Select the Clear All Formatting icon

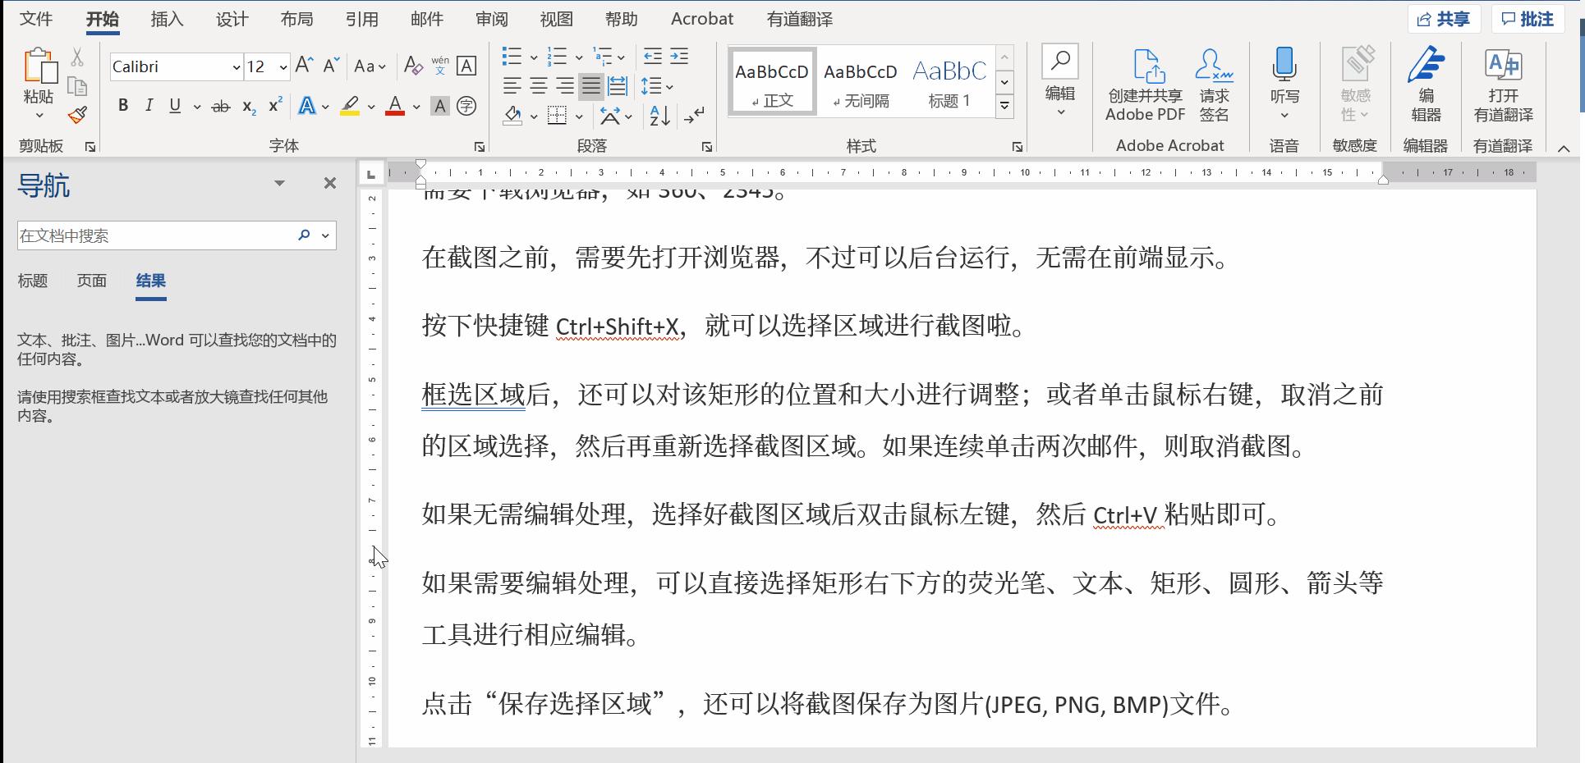413,66
